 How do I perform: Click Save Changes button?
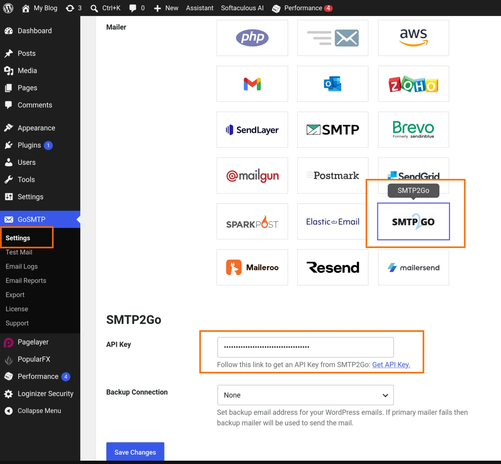(135, 452)
